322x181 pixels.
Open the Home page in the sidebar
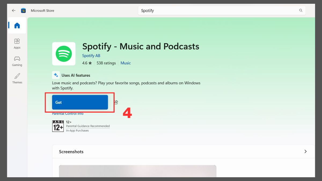pos(17,25)
